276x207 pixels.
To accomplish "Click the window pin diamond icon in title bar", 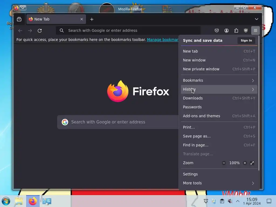I will (23, 8).
